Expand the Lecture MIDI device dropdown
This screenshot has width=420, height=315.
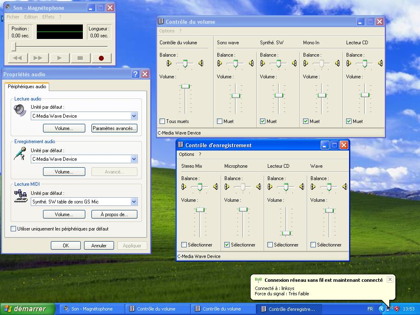point(134,202)
